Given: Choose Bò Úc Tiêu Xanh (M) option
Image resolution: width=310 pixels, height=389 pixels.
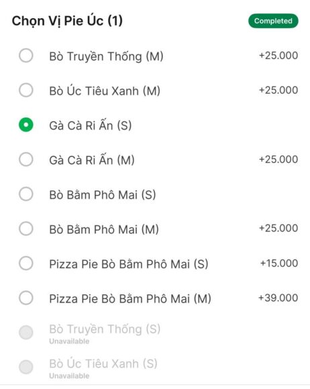Looking at the screenshot, I should pyautogui.click(x=26, y=90).
